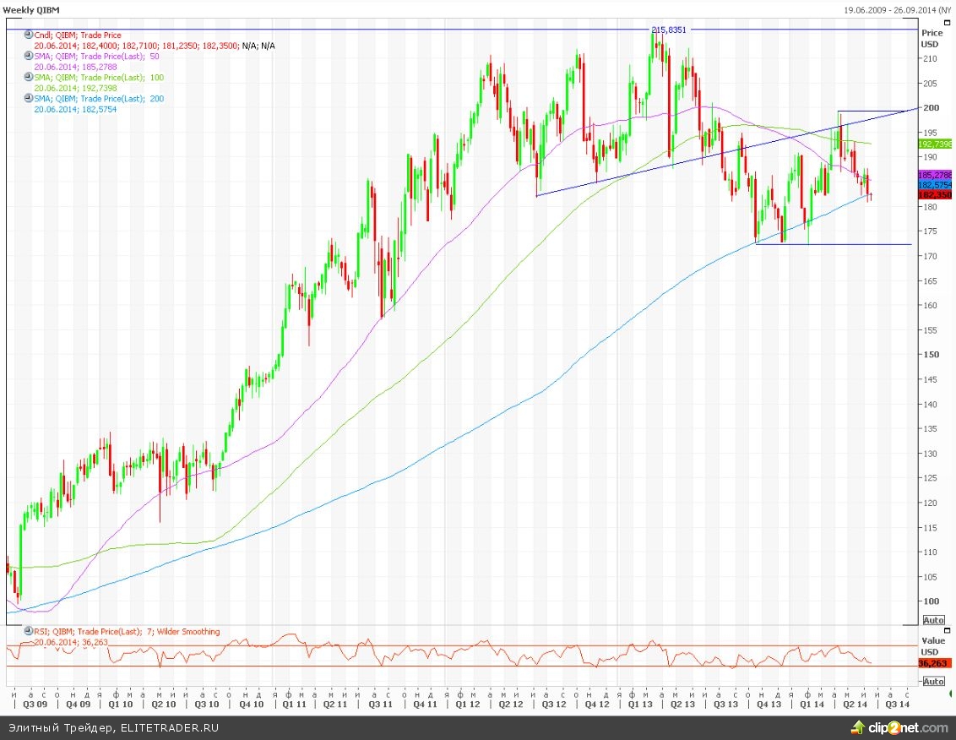The height and width of the screenshot is (740, 956).
Task: Select the RSI Wilder Smoothing legend
Action: click(127, 631)
